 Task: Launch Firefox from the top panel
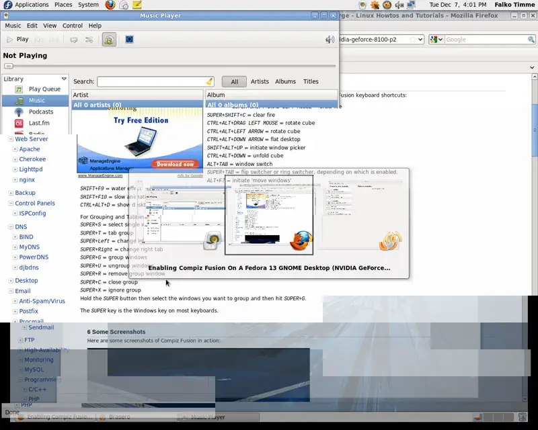pyautogui.click(x=110, y=5)
